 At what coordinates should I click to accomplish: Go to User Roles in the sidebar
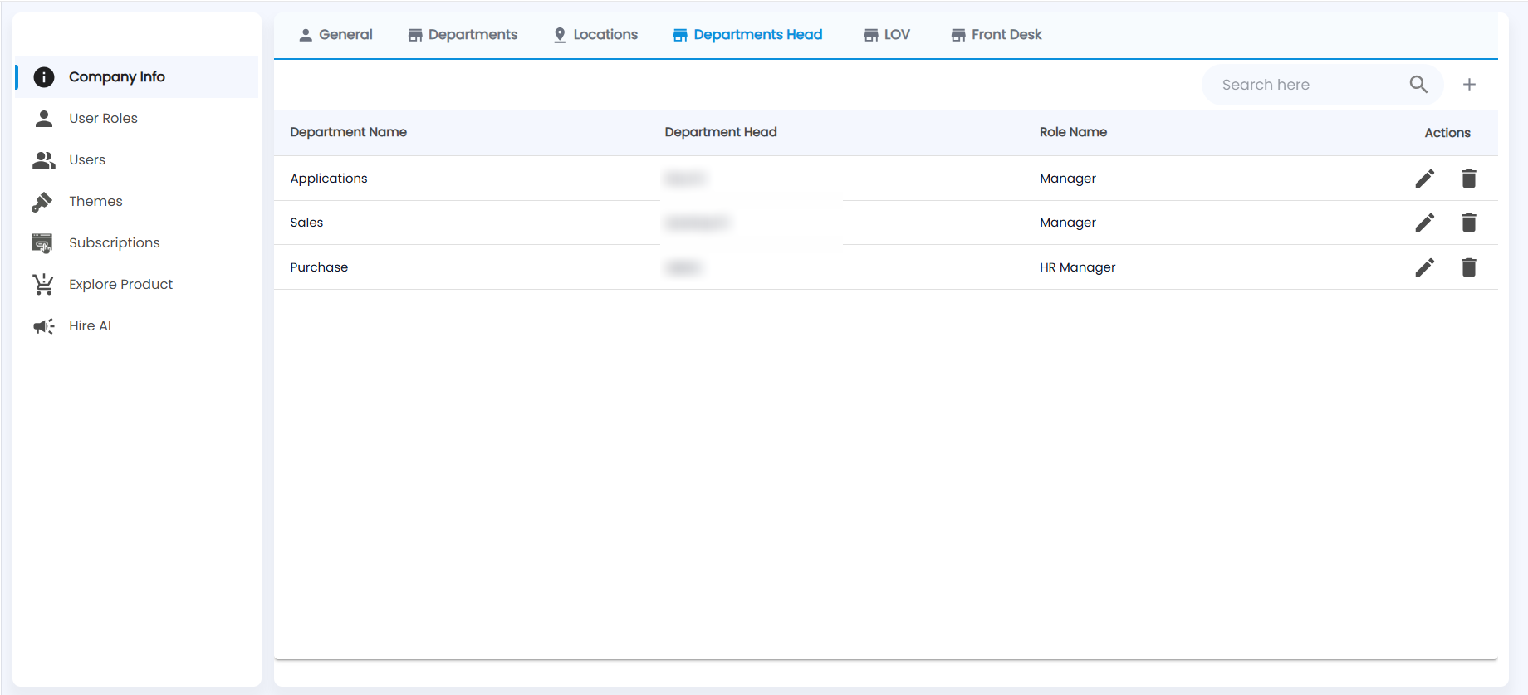[x=137, y=119]
